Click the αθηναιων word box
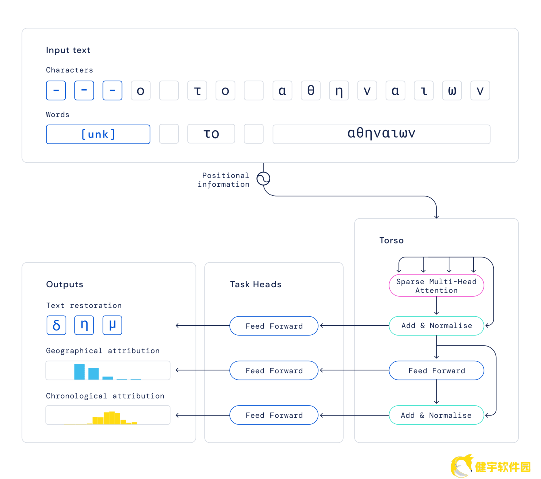 click(x=381, y=134)
